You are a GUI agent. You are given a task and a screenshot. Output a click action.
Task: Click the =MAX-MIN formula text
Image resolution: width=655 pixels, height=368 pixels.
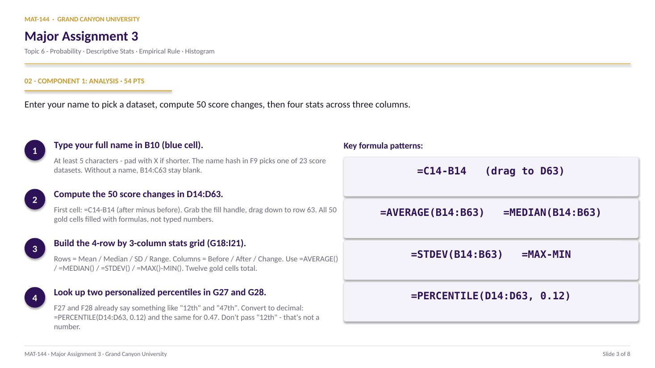pos(546,255)
